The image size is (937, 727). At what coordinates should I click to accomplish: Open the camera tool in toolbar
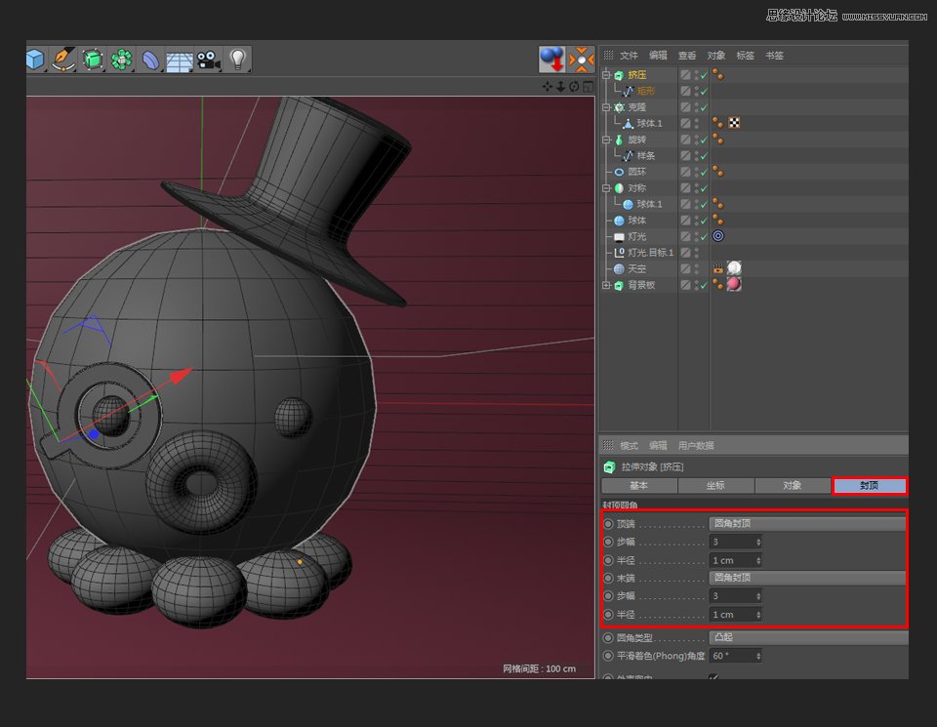coord(207,60)
